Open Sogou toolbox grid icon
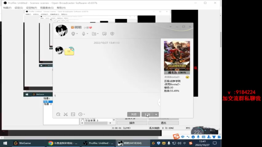This screenshot has width=262, height=147. click(219, 137)
